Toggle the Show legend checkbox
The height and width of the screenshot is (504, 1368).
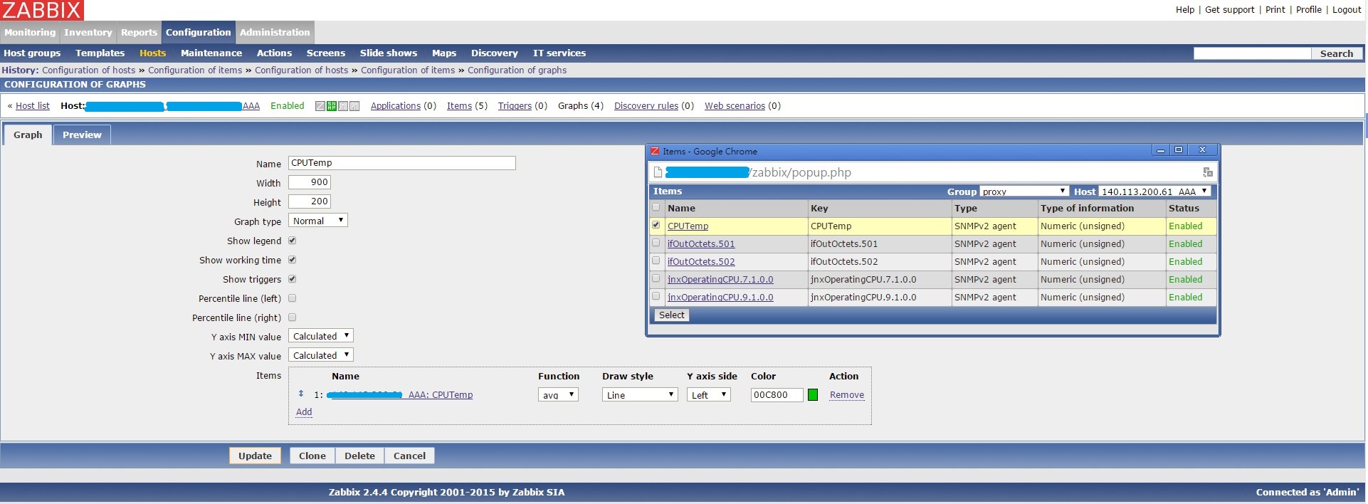coord(292,241)
